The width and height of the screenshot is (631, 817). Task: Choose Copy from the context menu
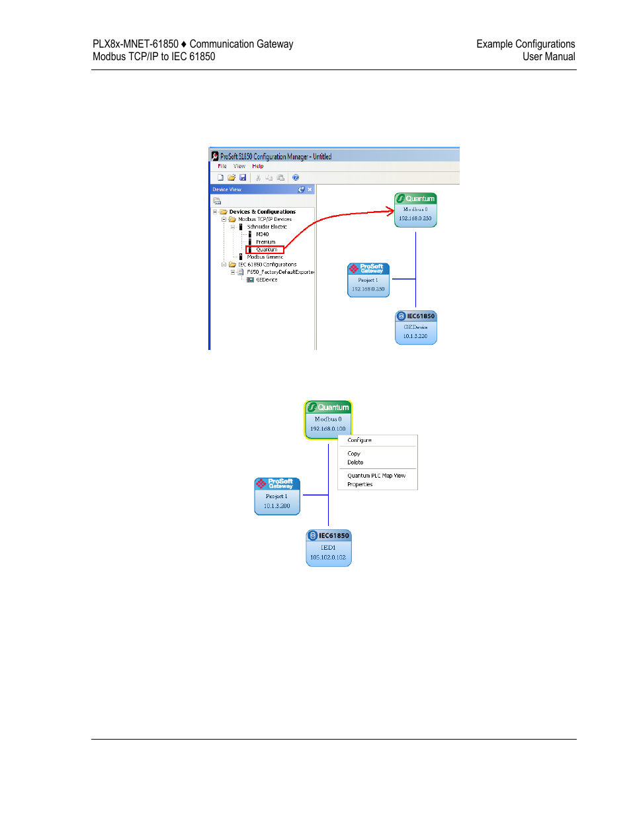pos(354,454)
